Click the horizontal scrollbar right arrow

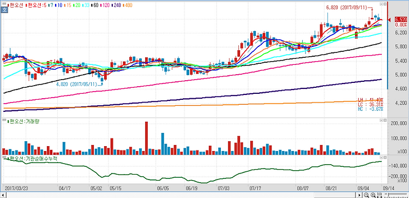360,195
